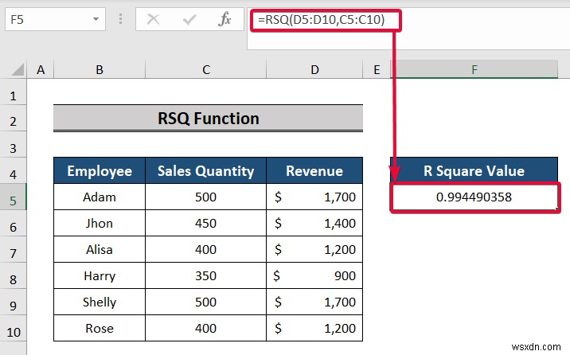Viewport: 570px width, 355px height.
Task: Select Alisa's revenue $1,200
Action: (x=314, y=249)
